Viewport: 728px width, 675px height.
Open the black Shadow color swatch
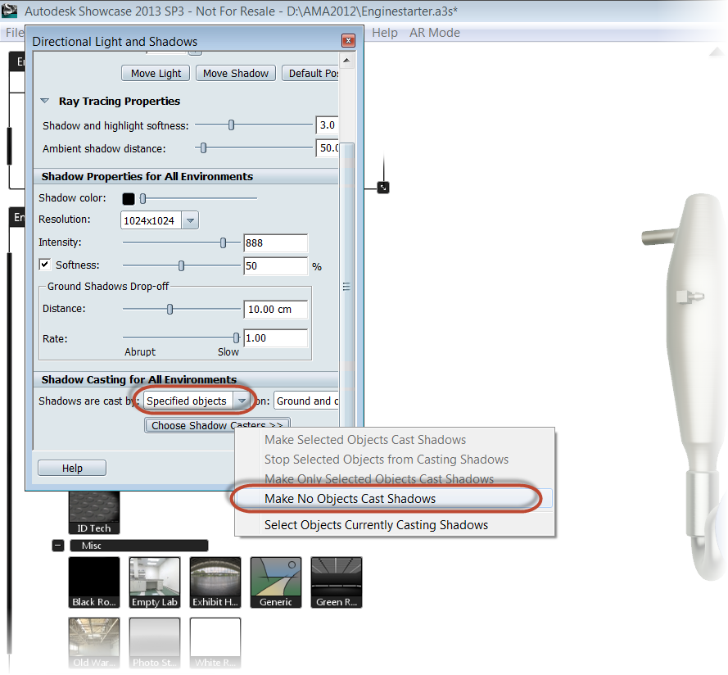128,199
